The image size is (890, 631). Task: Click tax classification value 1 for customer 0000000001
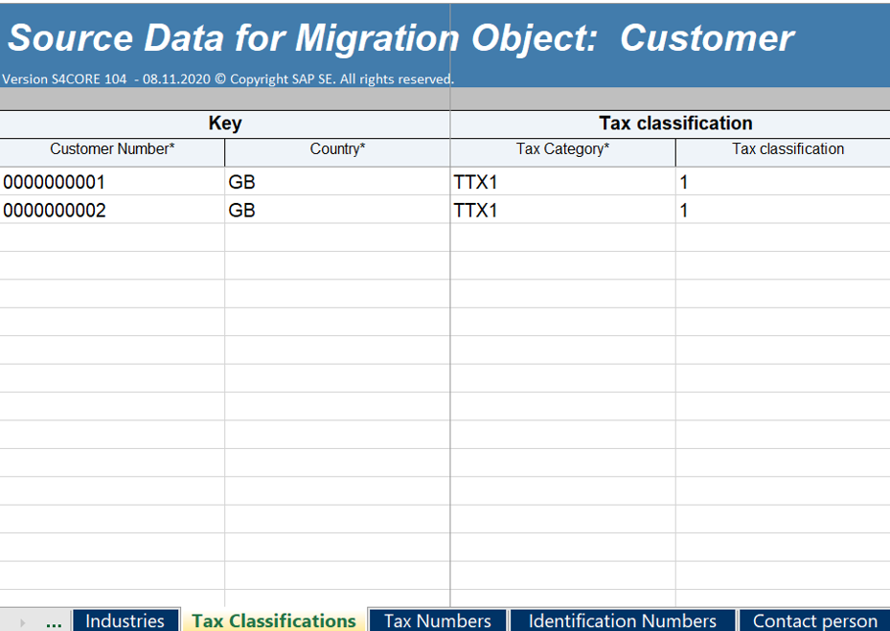[783, 182]
